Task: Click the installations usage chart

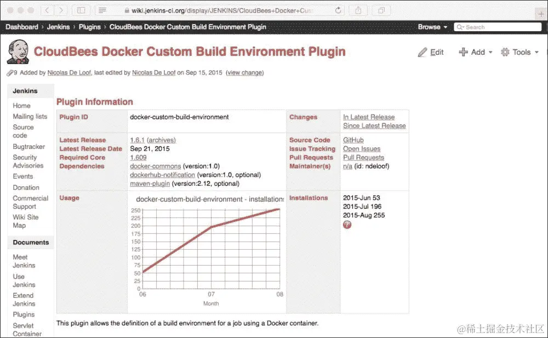Action: [208, 251]
